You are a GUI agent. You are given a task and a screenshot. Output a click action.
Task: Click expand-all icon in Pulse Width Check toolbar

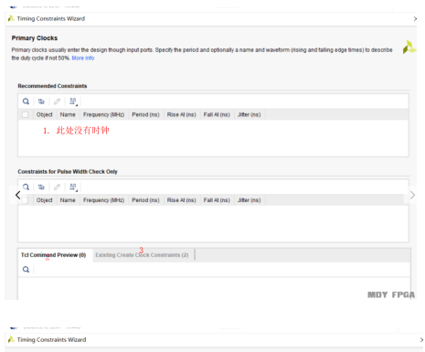pos(41,187)
